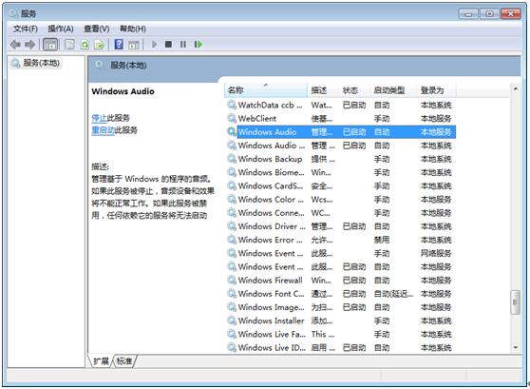Click the Refresh toolbar icon

pyautogui.click(x=85, y=45)
